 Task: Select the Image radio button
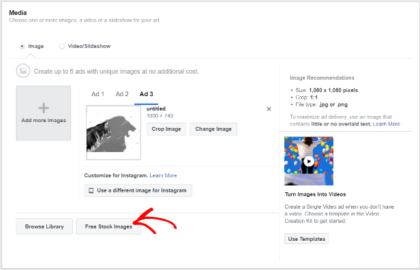[x=22, y=46]
